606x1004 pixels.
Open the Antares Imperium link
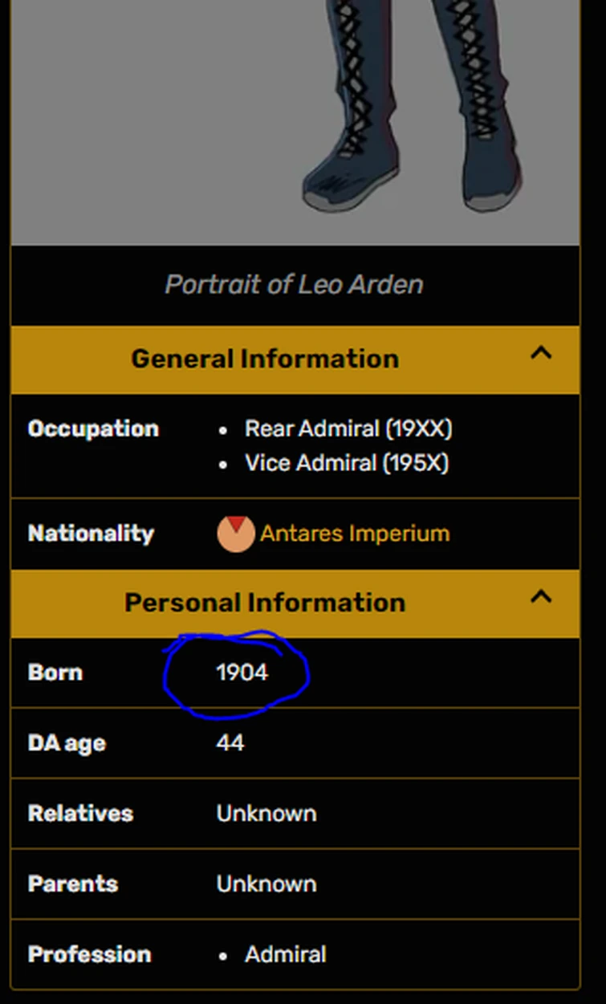[x=355, y=534]
